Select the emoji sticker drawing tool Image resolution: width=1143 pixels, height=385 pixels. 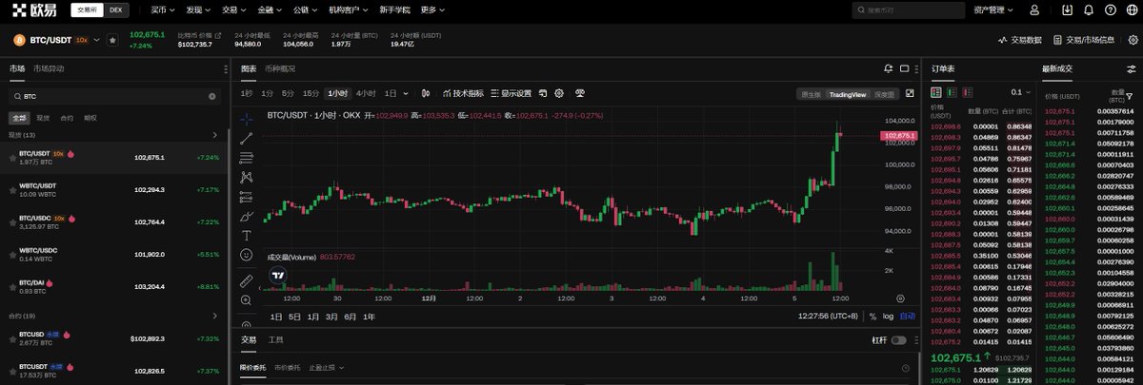(246, 255)
